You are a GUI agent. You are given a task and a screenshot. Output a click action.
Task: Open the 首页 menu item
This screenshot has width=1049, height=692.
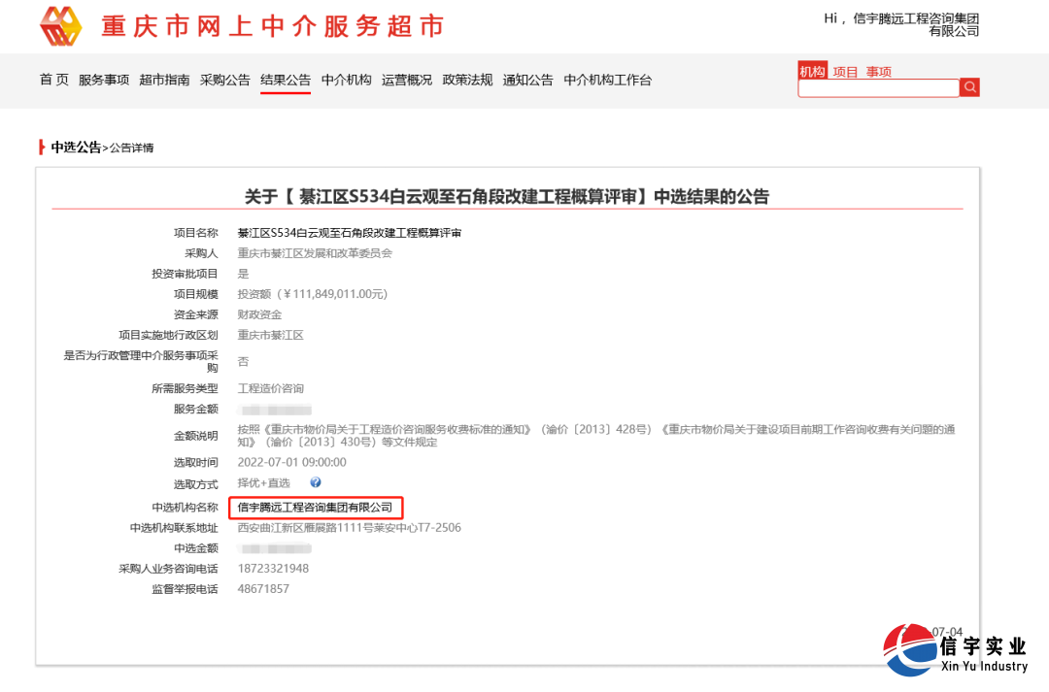point(52,81)
